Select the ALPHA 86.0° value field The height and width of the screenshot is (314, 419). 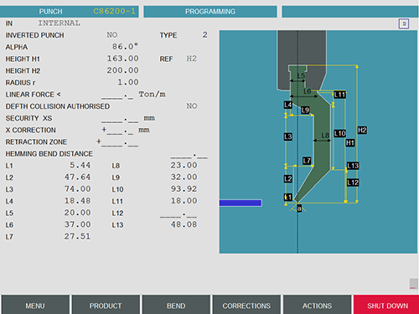point(125,47)
